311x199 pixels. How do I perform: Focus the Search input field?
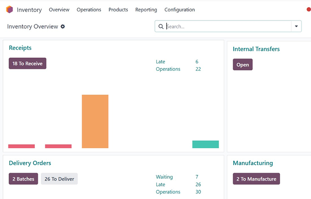pyautogui.click(x=228, y=26)
